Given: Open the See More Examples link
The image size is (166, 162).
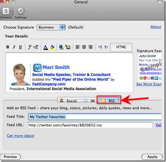Looking at the screenshot, I should tap(149, 84).
